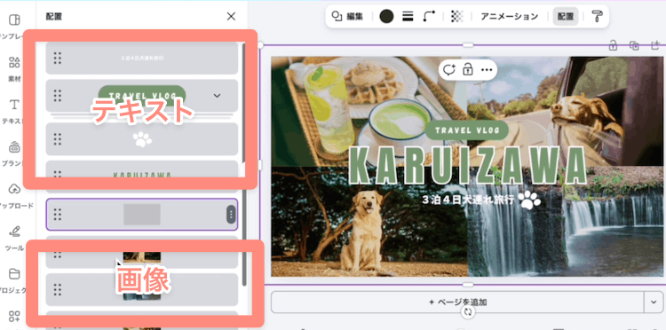The height and width of the screenshot is (330, 666).
Task: Click the add page icon at top right
Action: point(656,44)
